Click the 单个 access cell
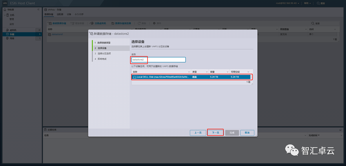Image resolution: width=346 pixels, height=166 pixels. (311, 34)
